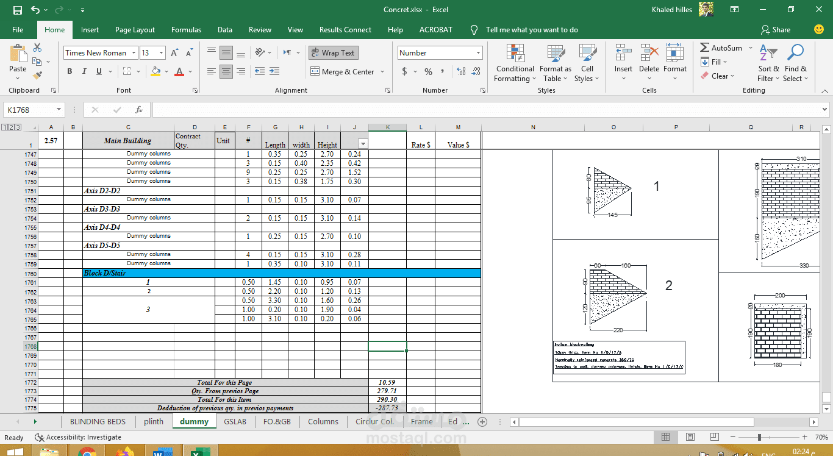This screenshot has width=833, height=456.
Task: Click the Orientation text rotate icon
Action: tap(259, 52)
